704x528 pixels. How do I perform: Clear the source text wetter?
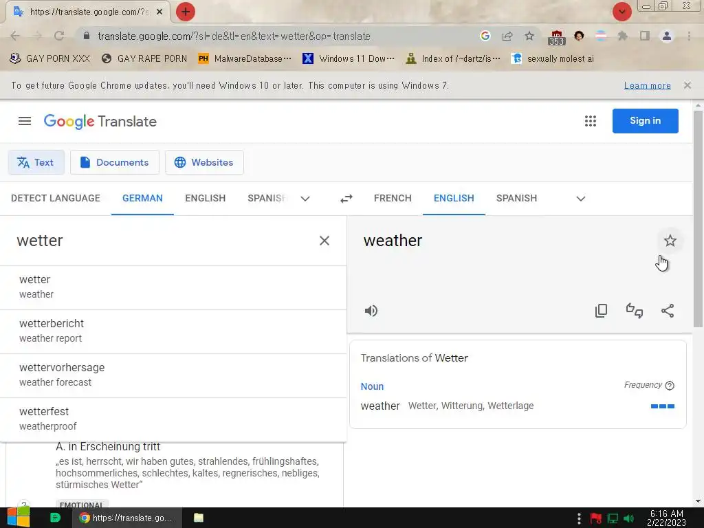[x=324, y=241]
